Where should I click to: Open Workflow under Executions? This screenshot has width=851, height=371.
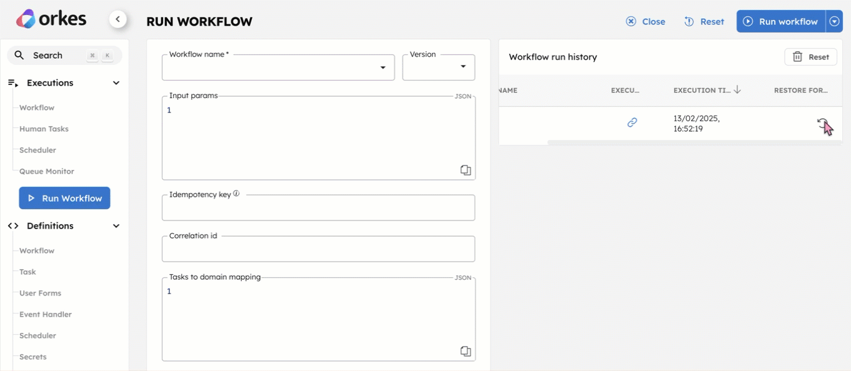pyautogui.click(x=37, y=107)
